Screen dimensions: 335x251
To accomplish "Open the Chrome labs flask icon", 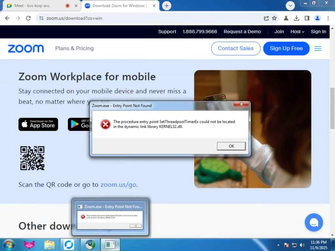I will 286,18.
